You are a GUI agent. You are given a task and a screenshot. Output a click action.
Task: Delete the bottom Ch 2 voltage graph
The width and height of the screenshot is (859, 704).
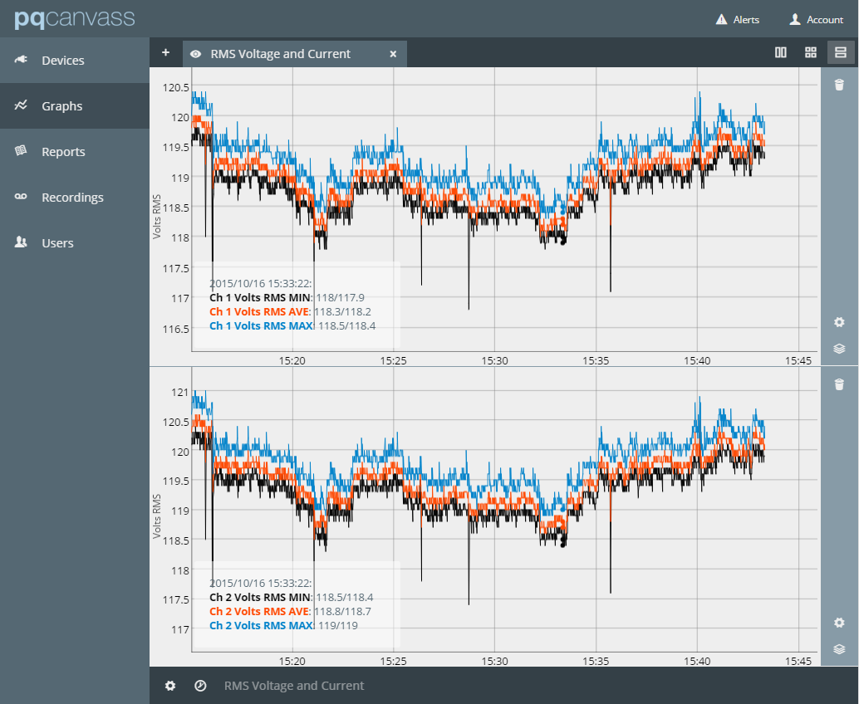pos(839,384)
